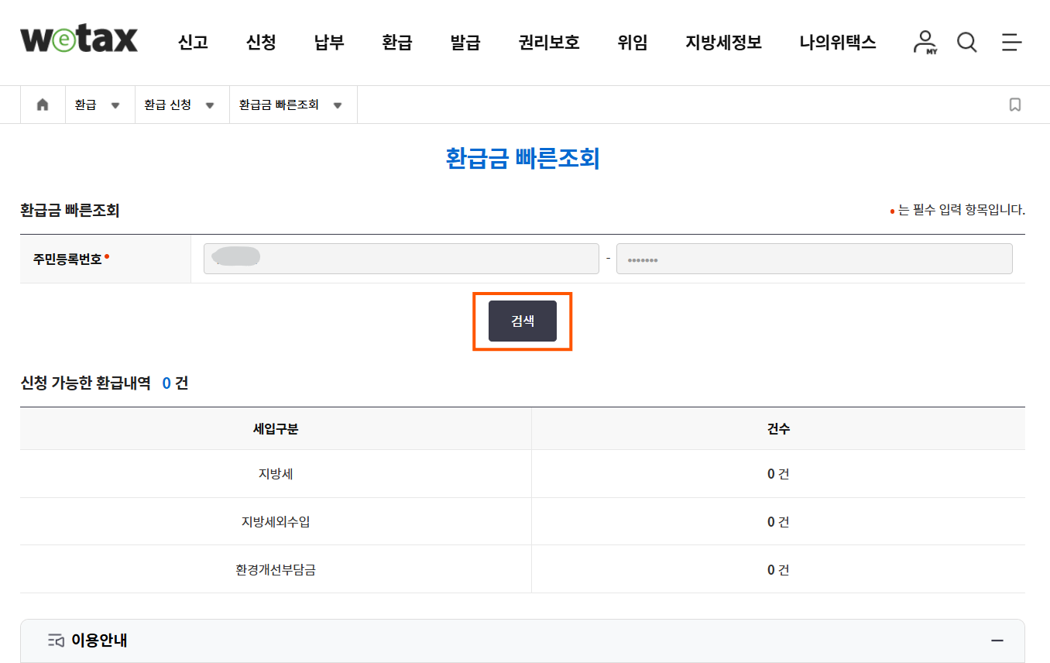Open the 나의위택스 menu
Viewport: 1050px width, 663px height.
tap(837, 43)
